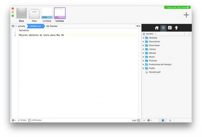The width and height of the screenshot is (202, 137).
Task: Click the run icon beside cursor position
Action: (x=139, y=121)
